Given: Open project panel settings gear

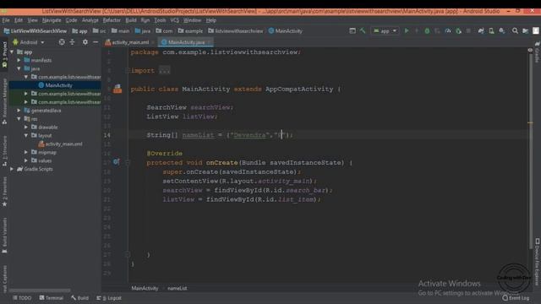Looking at the screenshot, I should tap(85, 42).
